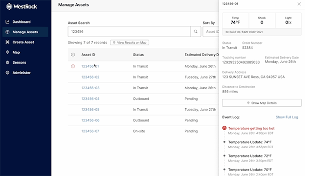Viewport: 313px width, 176px height.
Task: Open the Show Full Log link
Action: (287, 117)
